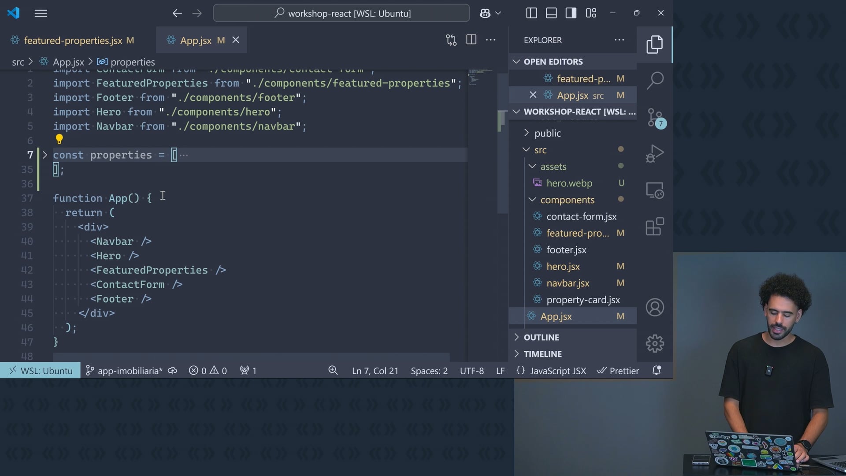
Task: Click the lightbulb code action icon
Action: (x=59, y=139)
